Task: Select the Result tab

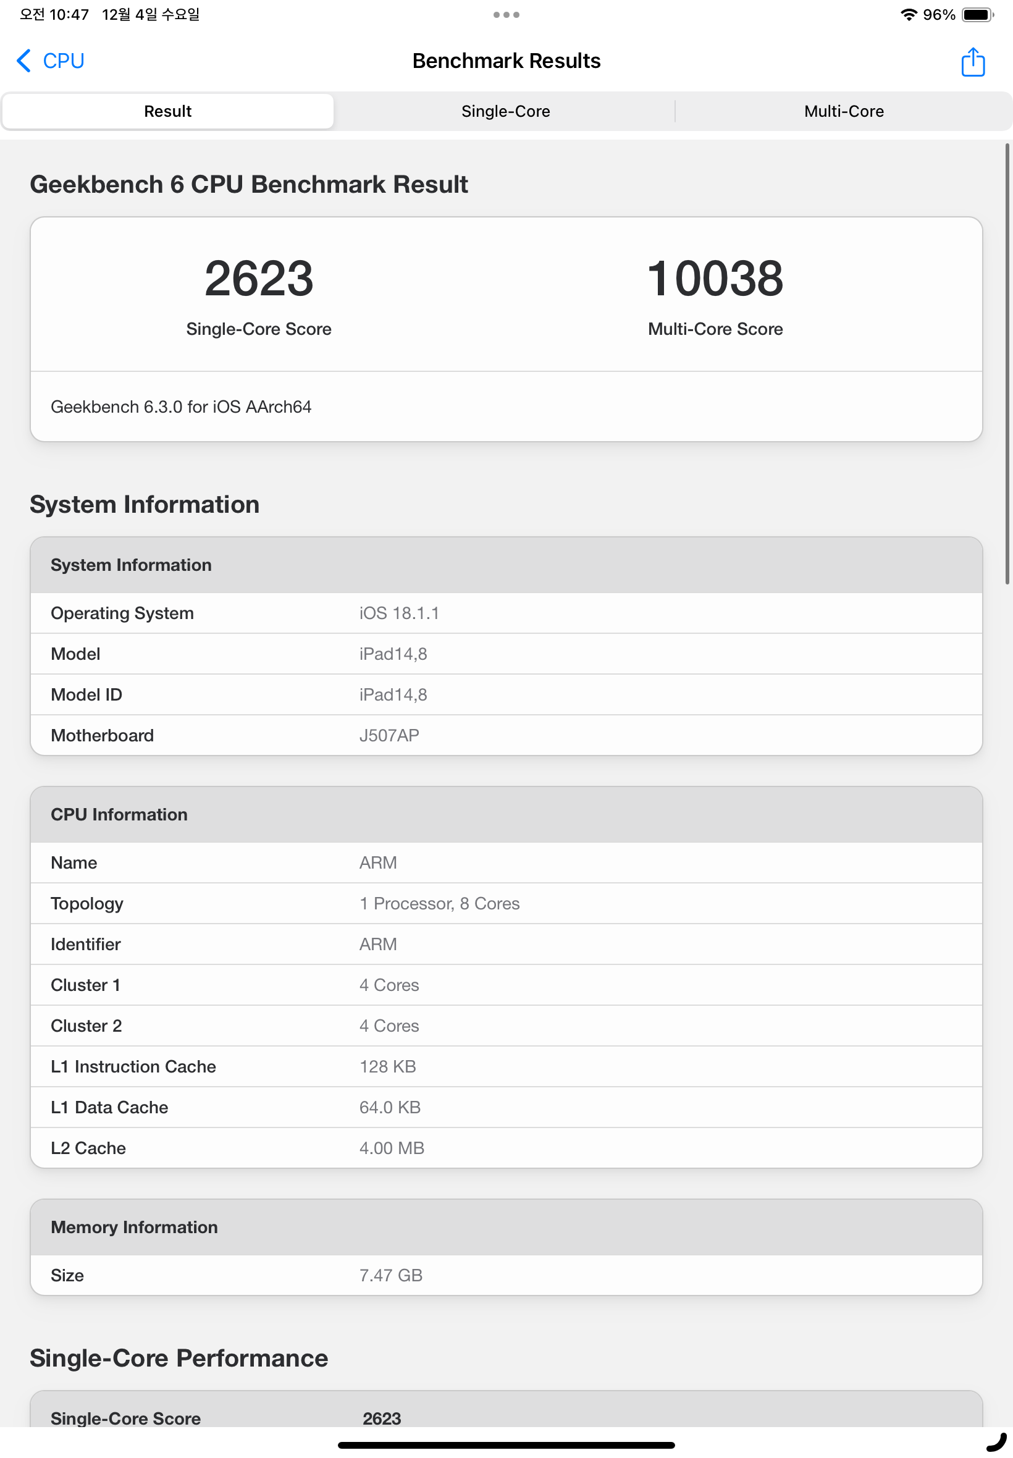Action: pyautogui.click(x=167, y=111)
